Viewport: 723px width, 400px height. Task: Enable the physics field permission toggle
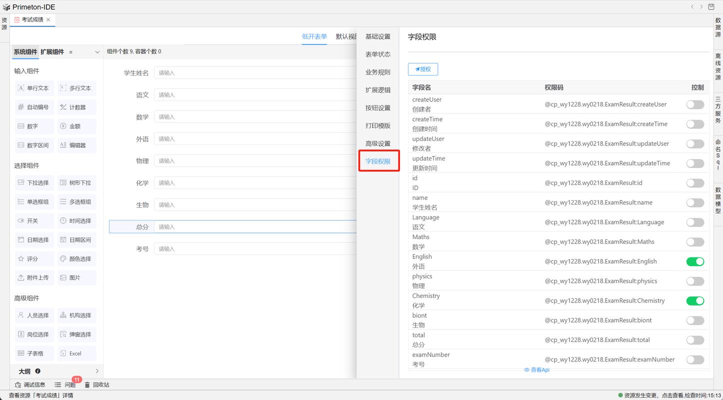point(695,281)
